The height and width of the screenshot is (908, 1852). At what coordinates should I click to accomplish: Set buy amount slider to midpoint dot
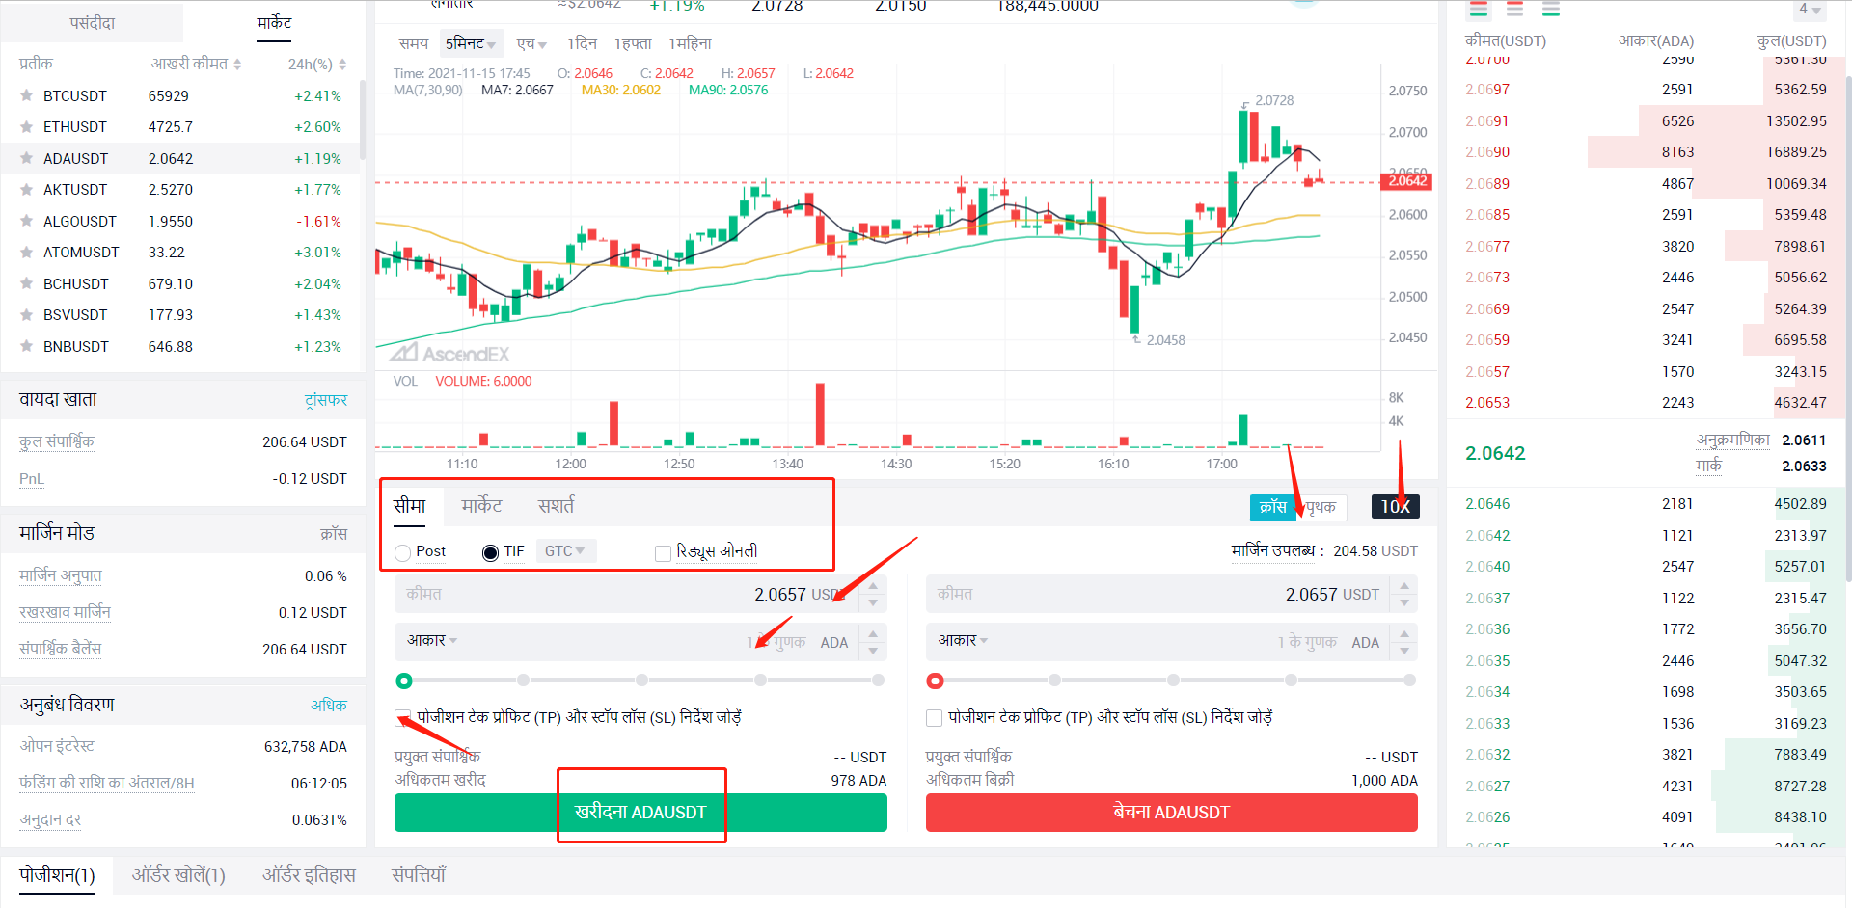[641, 681]
